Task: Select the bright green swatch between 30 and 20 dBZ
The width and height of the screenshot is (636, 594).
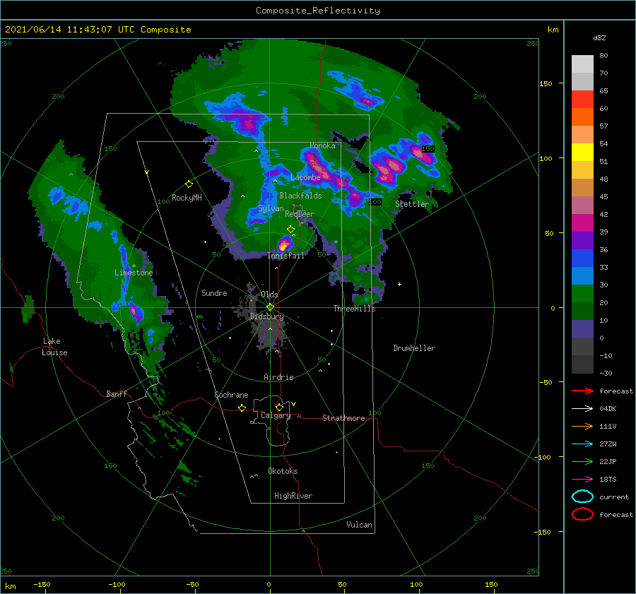Action: 582,294
